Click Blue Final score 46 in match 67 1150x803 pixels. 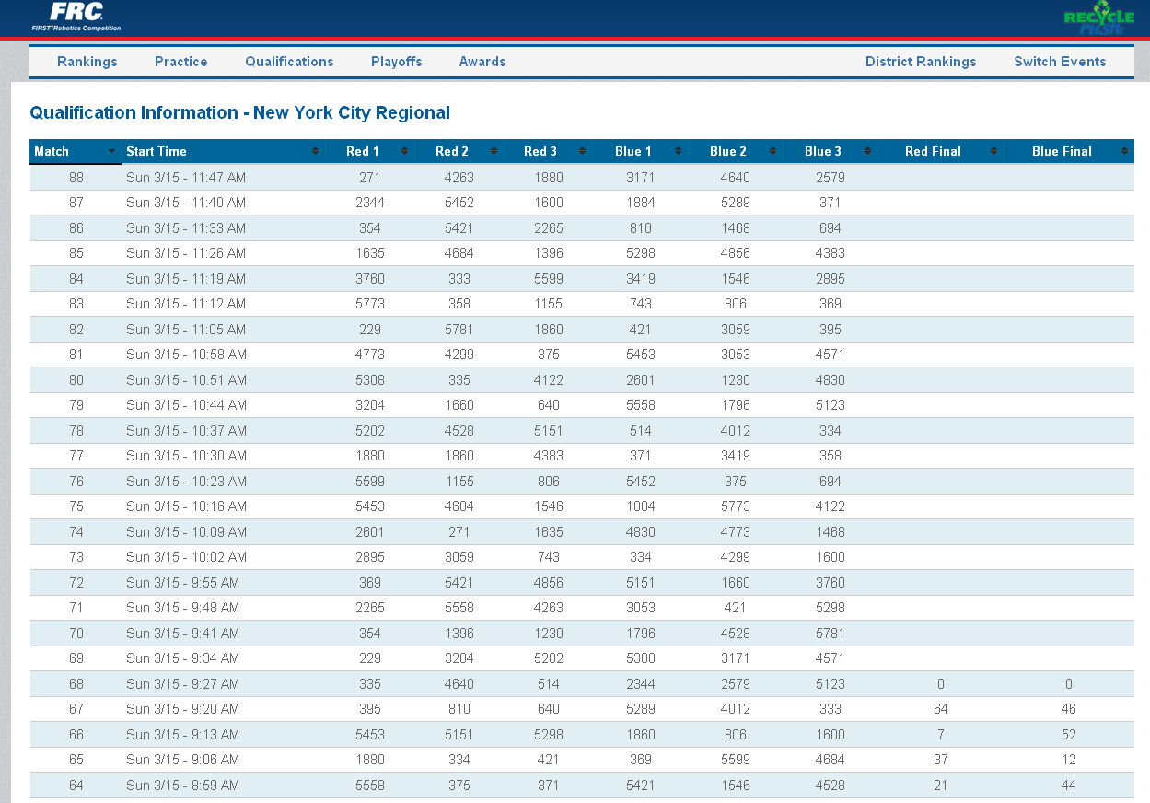click(1068, 709)
